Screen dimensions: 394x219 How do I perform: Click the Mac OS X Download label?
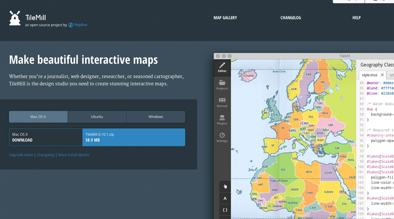click(x=46, y=137)
